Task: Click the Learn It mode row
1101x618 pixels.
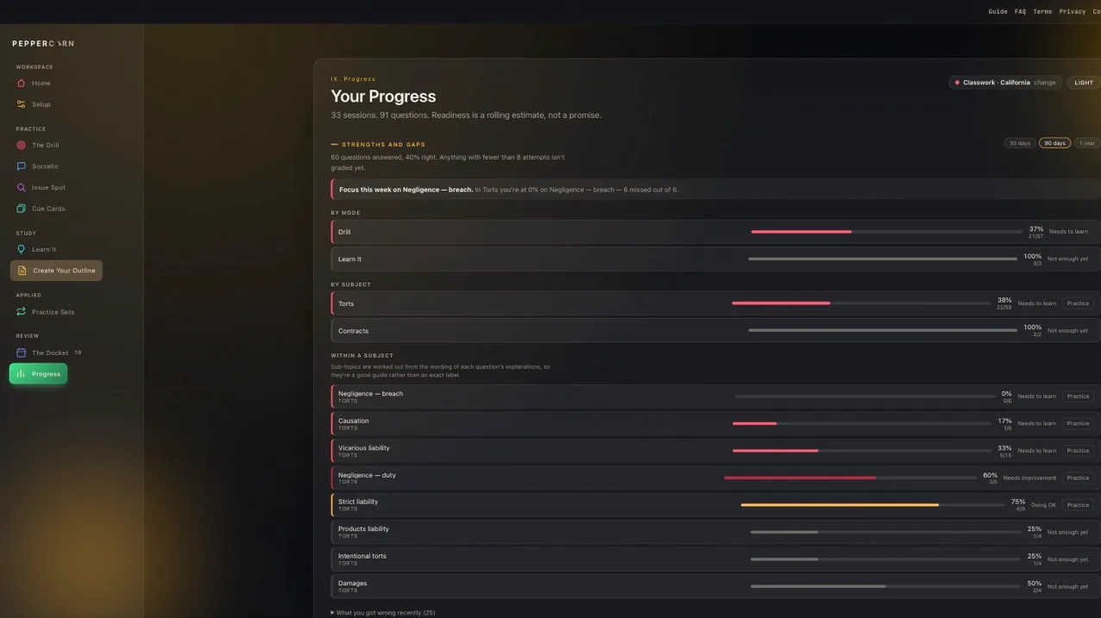Action: [715, 259]
